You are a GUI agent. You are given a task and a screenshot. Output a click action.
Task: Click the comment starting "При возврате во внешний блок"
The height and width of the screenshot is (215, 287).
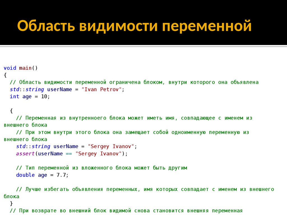126,211
